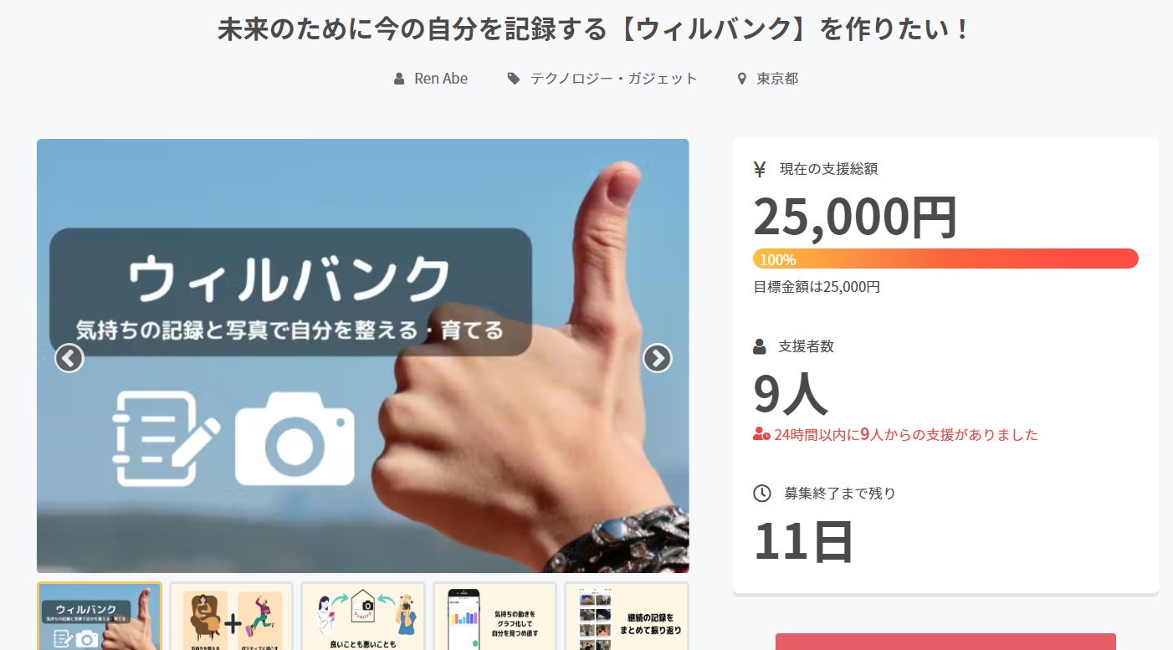
Task: Click the location pin icon beside 東京都
Action: coord(741,79)
